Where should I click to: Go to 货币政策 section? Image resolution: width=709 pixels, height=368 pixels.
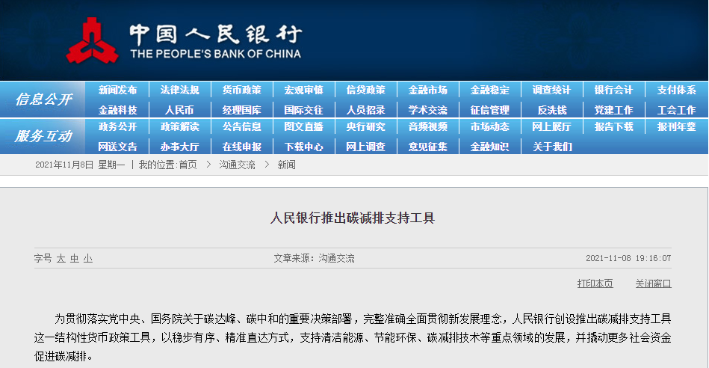click(241, 90)
